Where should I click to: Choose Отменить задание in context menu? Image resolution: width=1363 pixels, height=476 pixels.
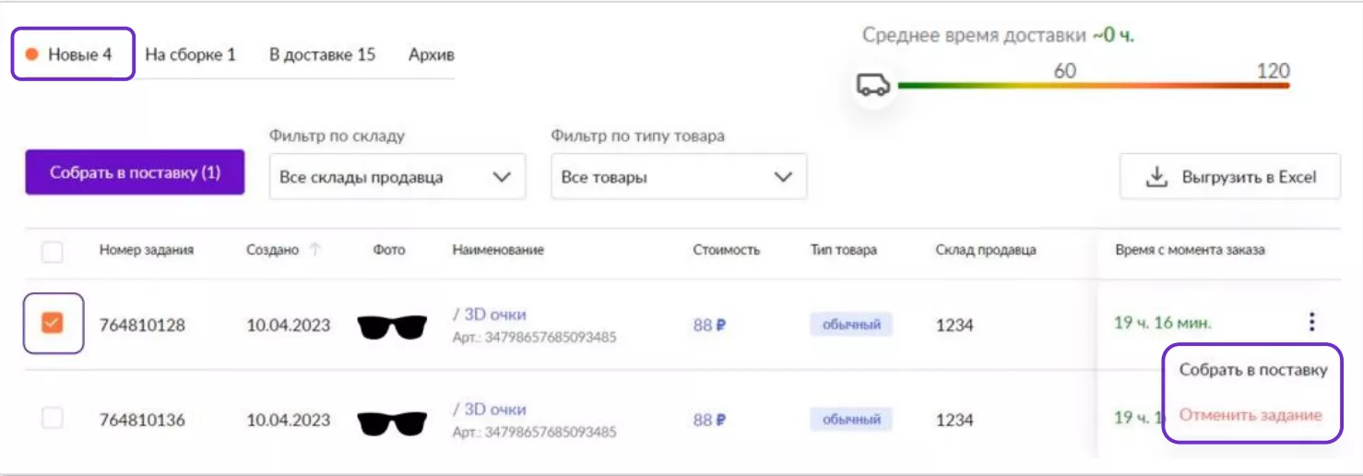pos(1250,414)
